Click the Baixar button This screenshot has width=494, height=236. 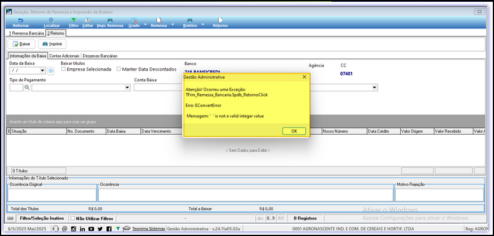click(22, 44)
